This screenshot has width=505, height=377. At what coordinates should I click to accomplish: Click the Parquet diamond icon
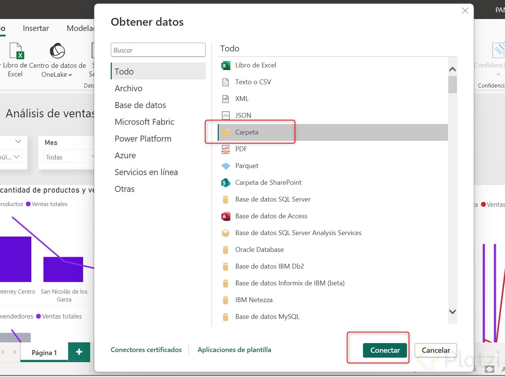(x=225, y=166)
